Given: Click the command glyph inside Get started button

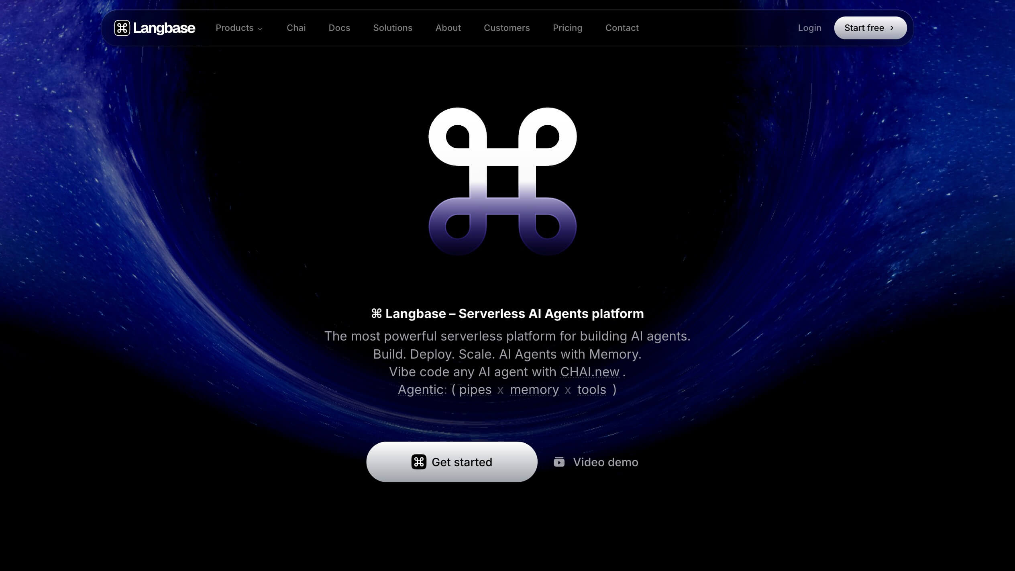Looking at the screenshot, I should coord(419,462).
